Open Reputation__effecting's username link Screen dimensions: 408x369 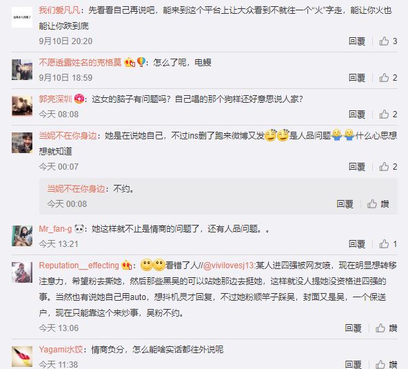click(79, 266)
